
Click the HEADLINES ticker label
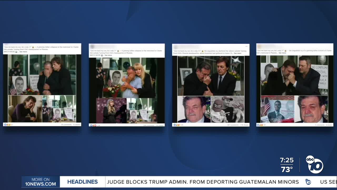[82, 182]
